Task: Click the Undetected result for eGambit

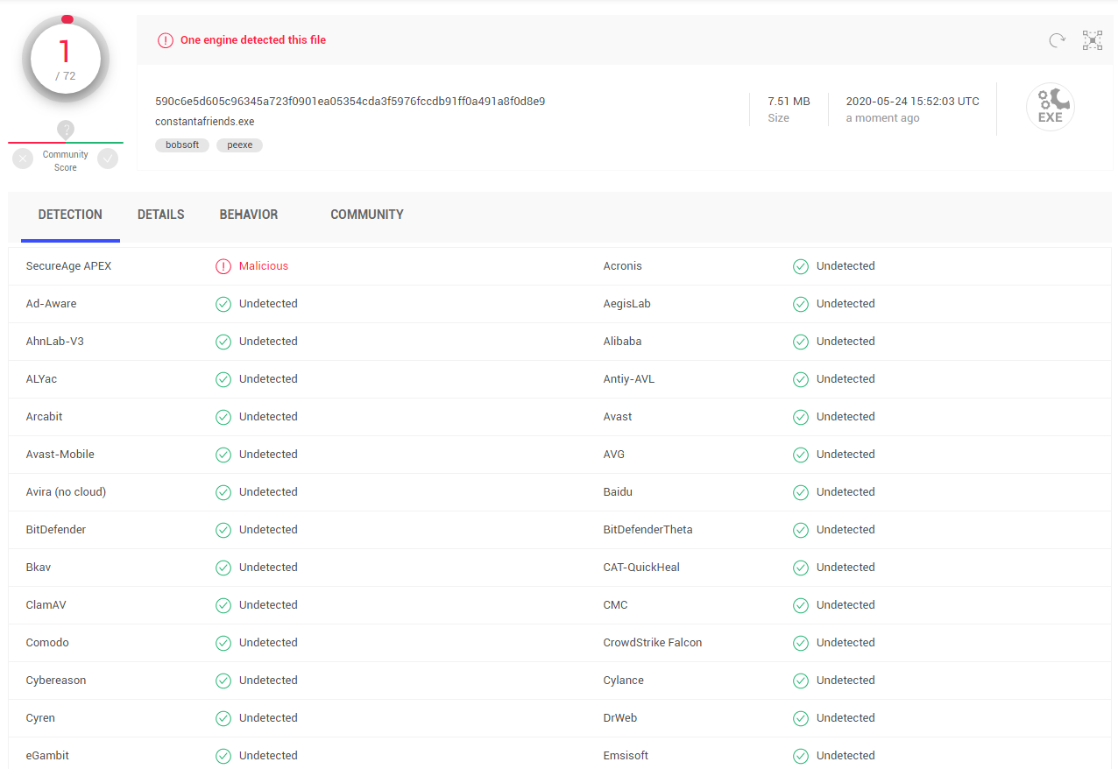Action: pos(268,756)
